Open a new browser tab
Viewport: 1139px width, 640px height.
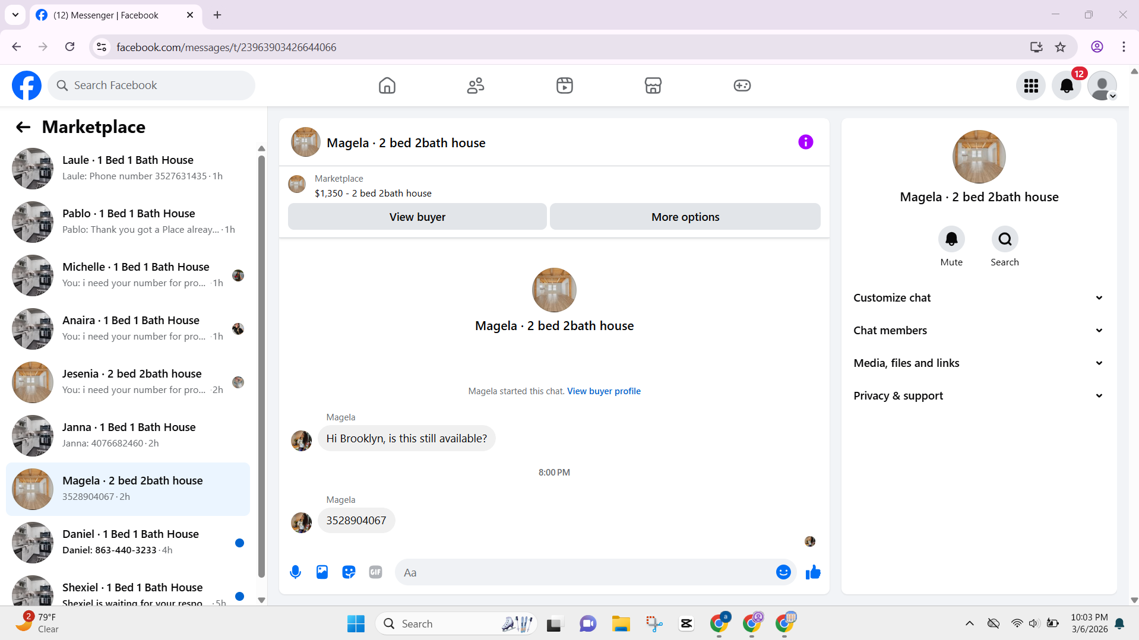217,15
